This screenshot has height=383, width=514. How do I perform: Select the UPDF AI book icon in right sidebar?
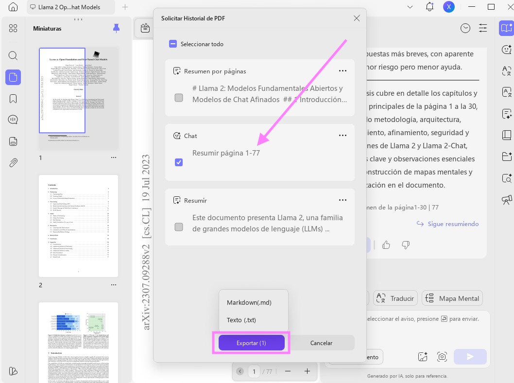506,28
